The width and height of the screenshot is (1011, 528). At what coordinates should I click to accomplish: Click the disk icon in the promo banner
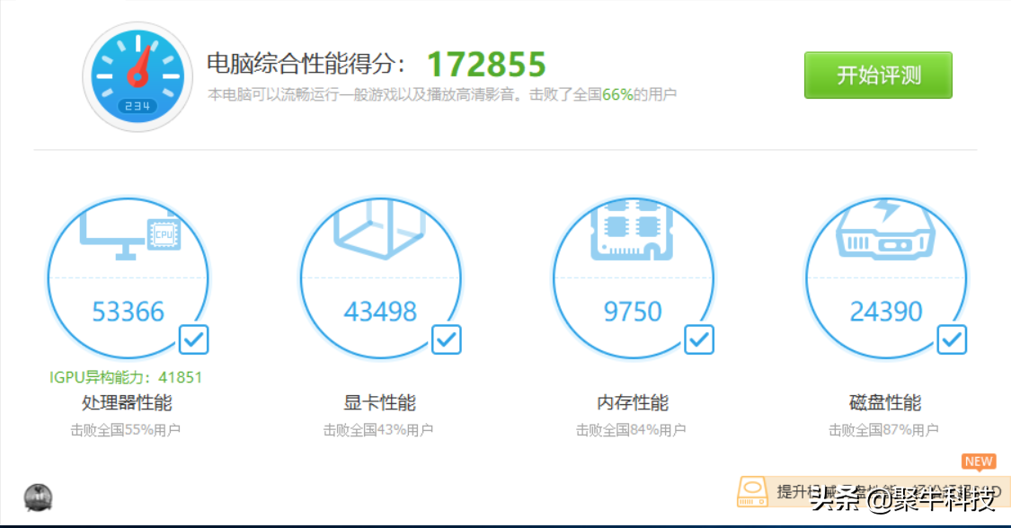pos(752,492)
